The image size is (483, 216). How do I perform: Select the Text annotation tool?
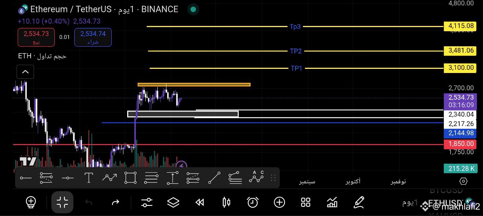89,178
